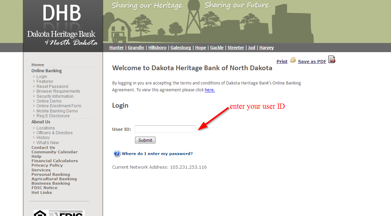Open Hot Links in sidebar

pos(42,192)
